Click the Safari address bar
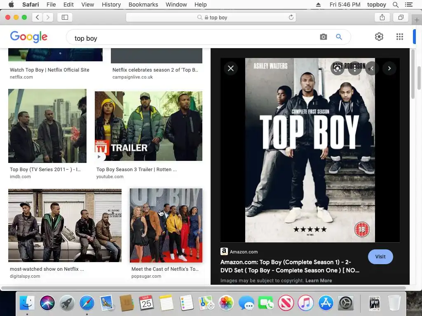This screenshot has height=316, width=422. [211, 17]
